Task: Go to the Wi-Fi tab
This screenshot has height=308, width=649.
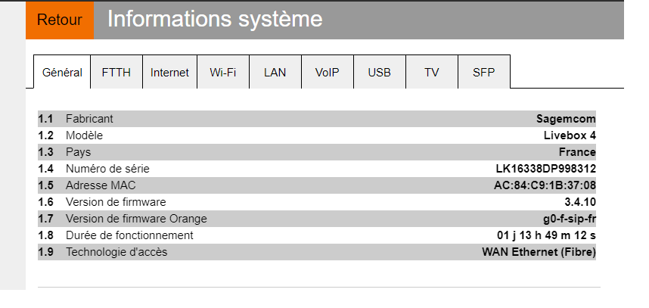Action: pos(223,73)
